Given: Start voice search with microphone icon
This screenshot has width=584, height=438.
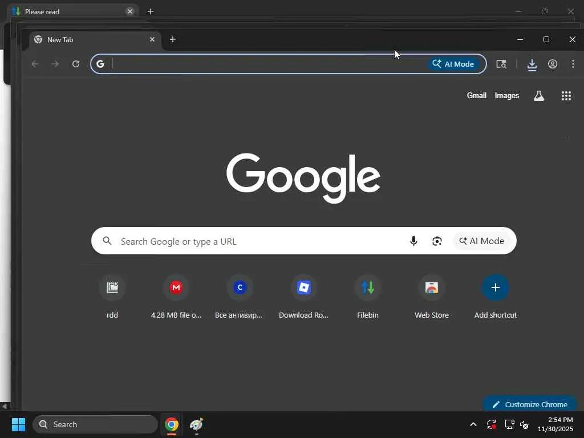Looking at the screenshot, I should pyautogui.click(x=414, y=241).
